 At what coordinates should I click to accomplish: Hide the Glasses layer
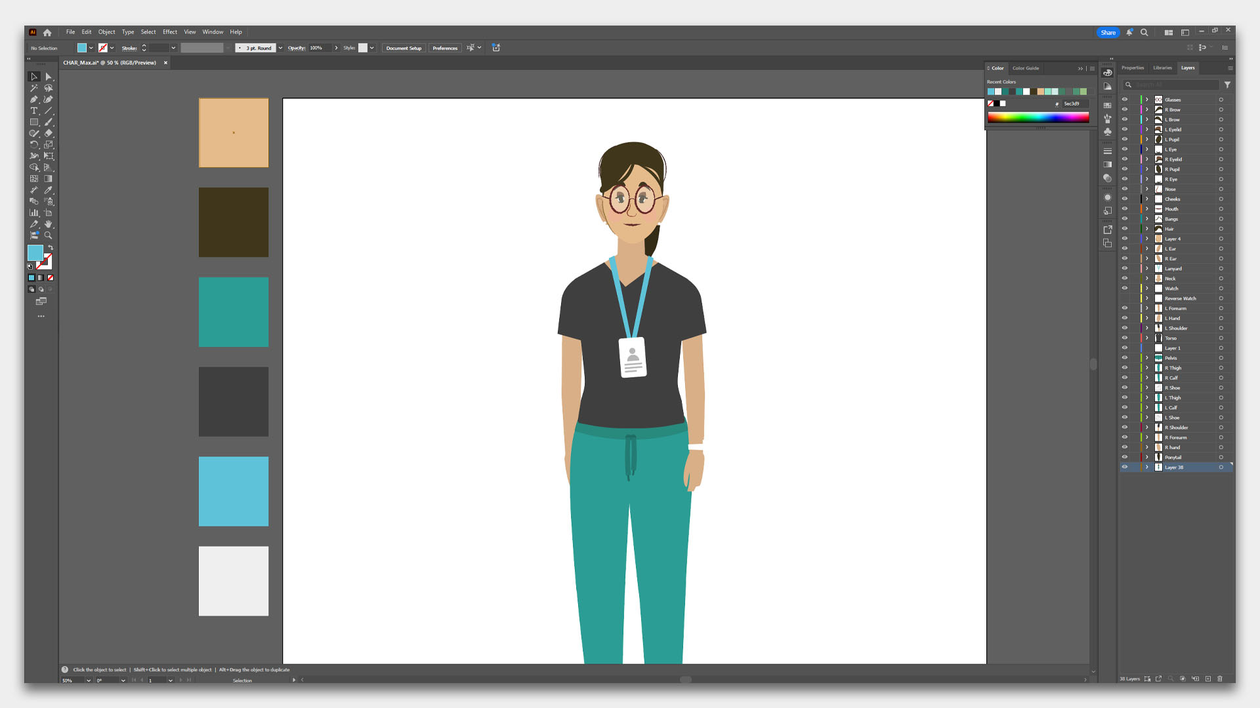click(1125, 100)
